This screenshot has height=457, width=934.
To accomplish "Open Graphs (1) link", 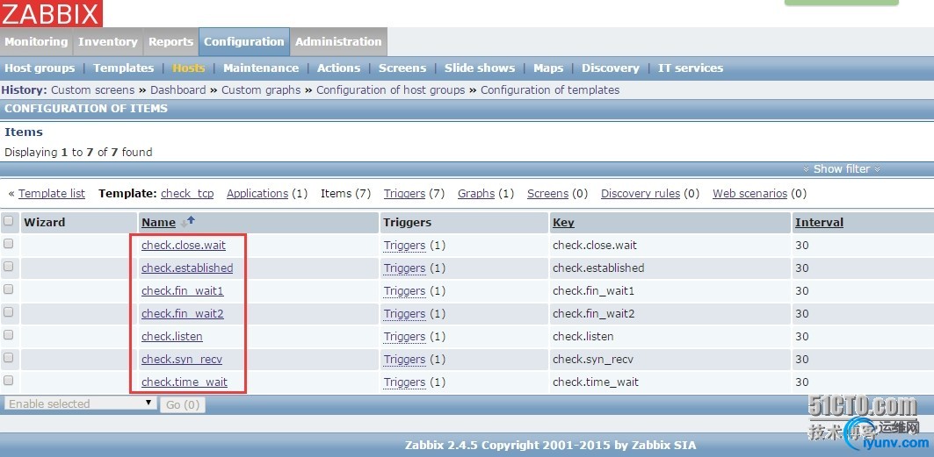I will (476, 193).
